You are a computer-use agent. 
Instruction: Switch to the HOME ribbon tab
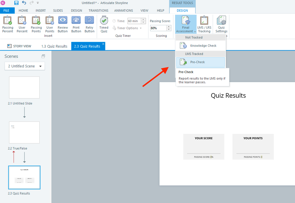click(x=23, y=11)
